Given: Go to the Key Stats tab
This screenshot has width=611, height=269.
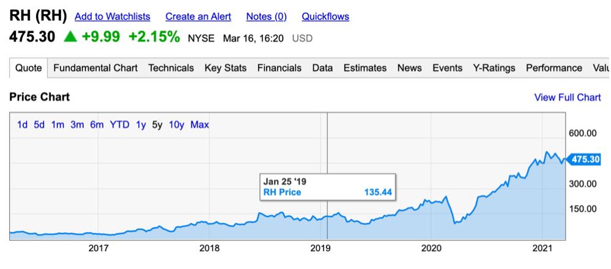Looking at the screenshot, I should 225,68.
